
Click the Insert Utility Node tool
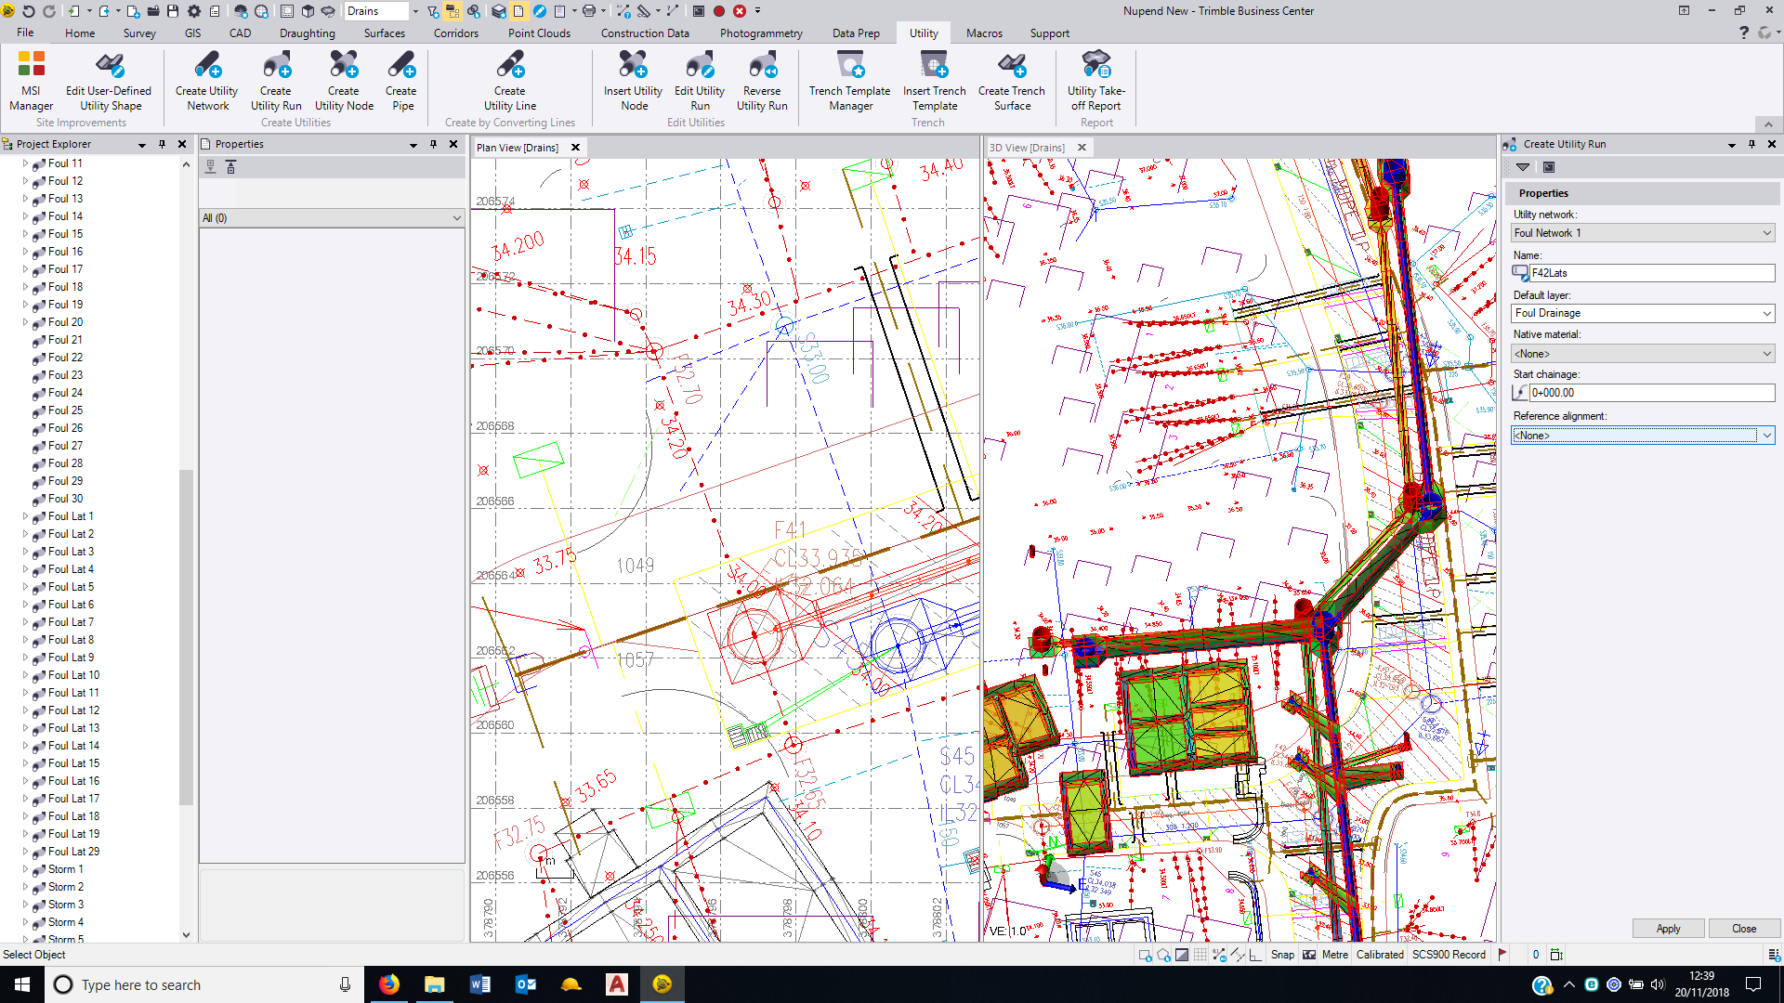(632, 81)
